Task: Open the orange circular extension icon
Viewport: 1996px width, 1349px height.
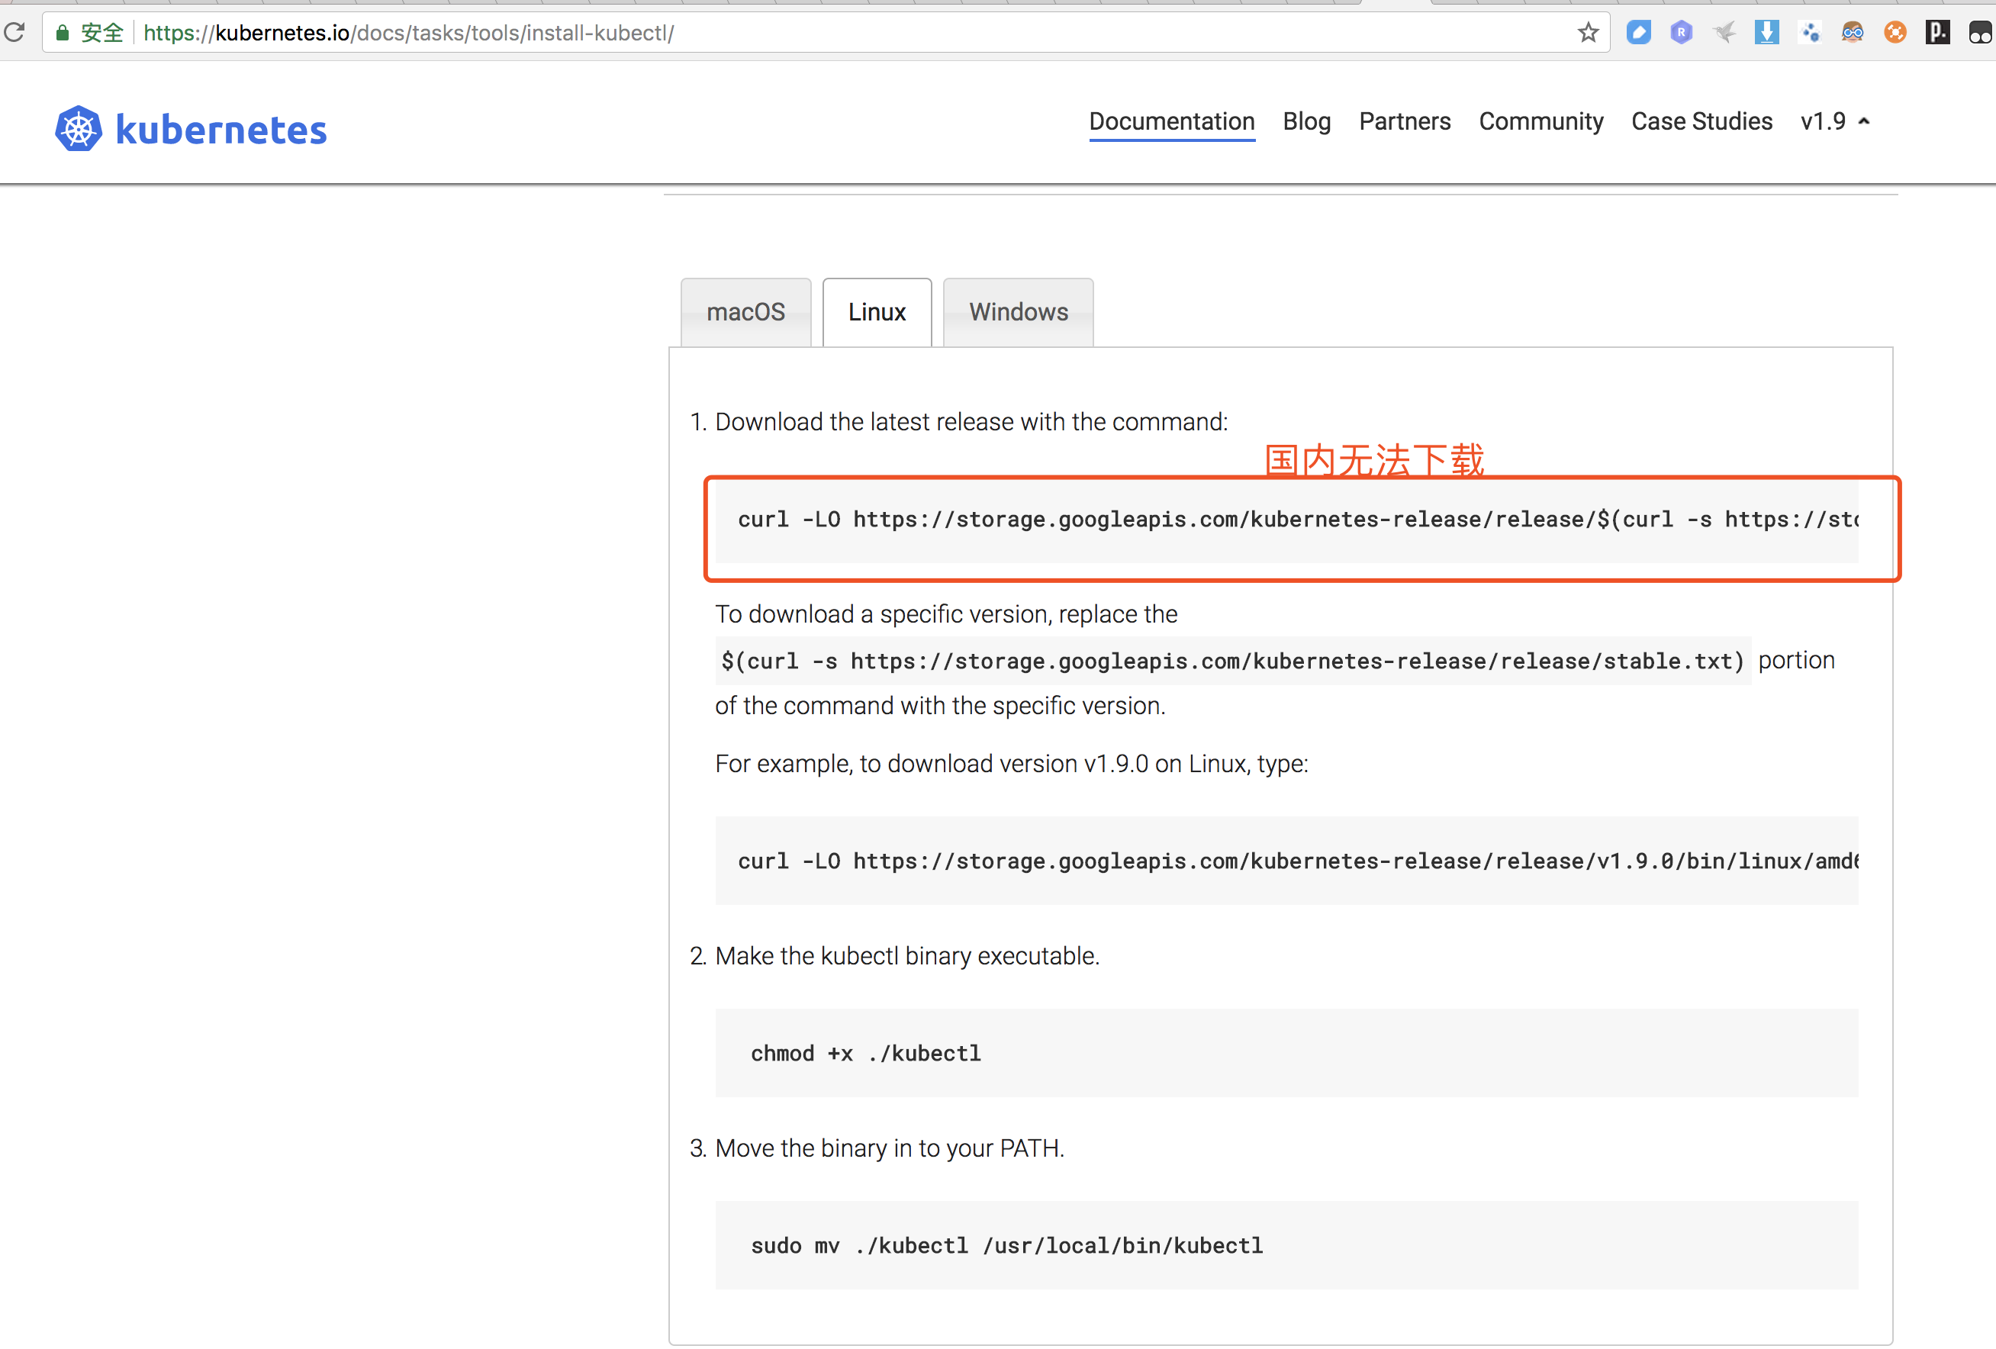Action: click(1895, 33)
